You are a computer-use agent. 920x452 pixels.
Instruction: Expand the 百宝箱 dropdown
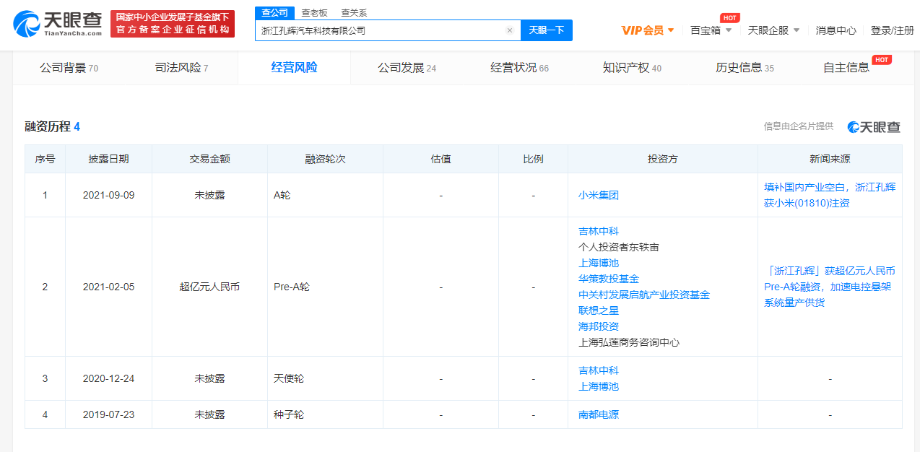click(x=711, y=30)
